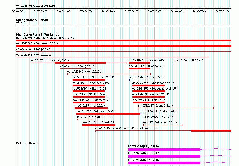The width and height of the screenshot is (239, 166).
Task: Click the blue nsv5672428 insertion marker
Action: (129, 80)
